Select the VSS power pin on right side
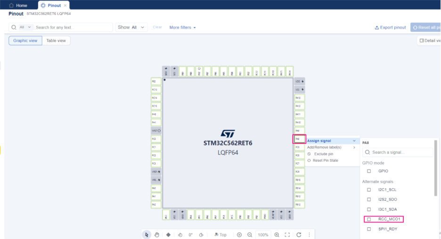This screenshot has height=239, width=441. pos(300,89)
